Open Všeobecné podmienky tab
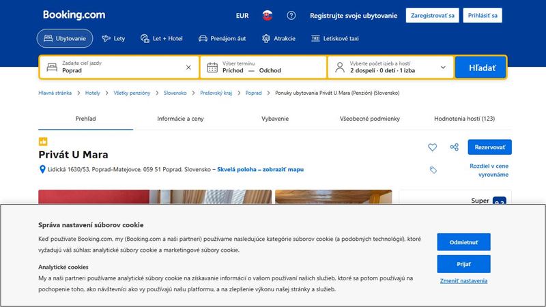Viewport: 546px width, 307px height. coord(370,119)
